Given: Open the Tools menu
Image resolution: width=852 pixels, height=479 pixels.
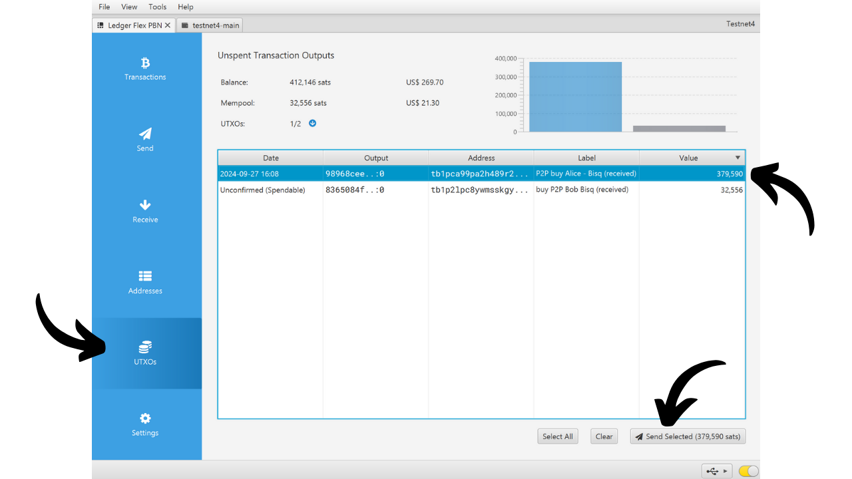Looking at the screenshot, I should [x=158, y=7].
